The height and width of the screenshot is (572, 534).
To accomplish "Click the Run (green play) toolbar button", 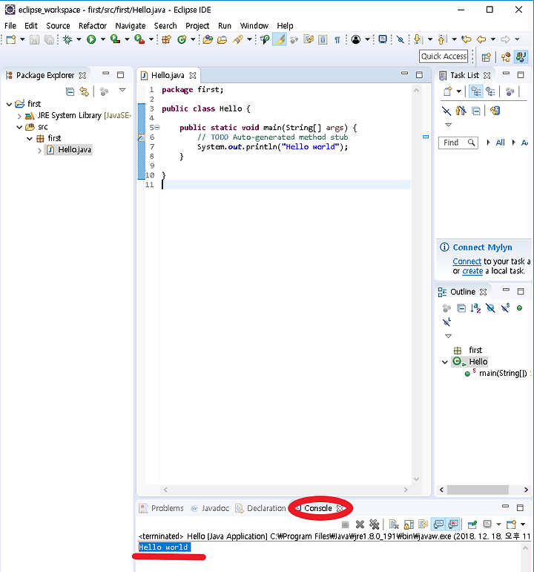I will point(91,39).
